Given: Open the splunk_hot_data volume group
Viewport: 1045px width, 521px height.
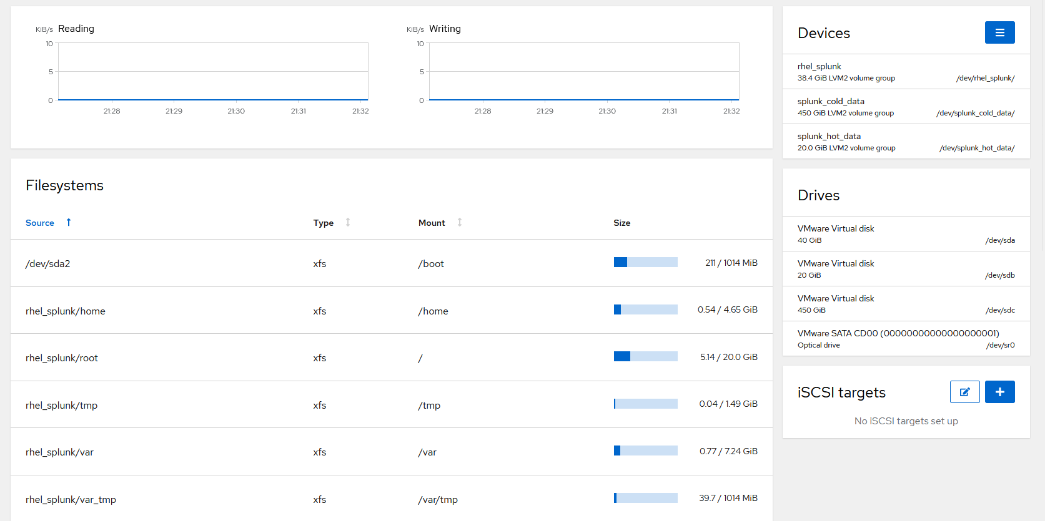Looking at the screenshot, I should (x=906, y=142).
